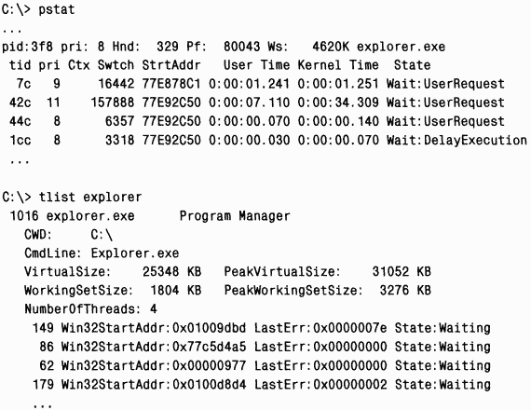Click the PeakWorkingSetSize 3276 KB value

tap(405, 291)
